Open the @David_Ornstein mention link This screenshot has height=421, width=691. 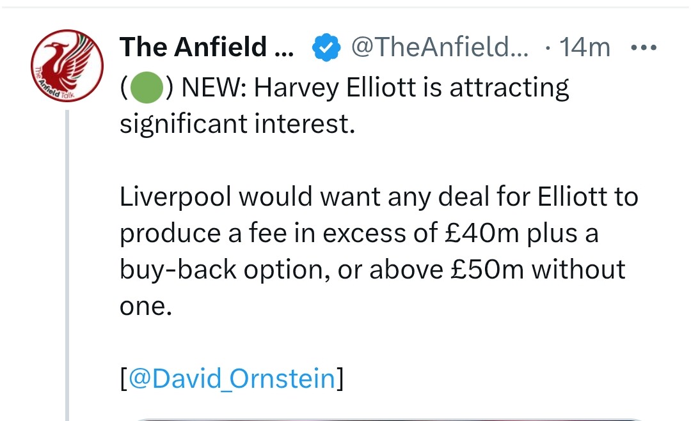(232, 378)
